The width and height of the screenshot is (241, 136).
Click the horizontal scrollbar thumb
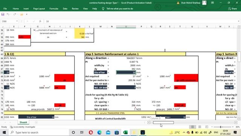coord(163,122)
